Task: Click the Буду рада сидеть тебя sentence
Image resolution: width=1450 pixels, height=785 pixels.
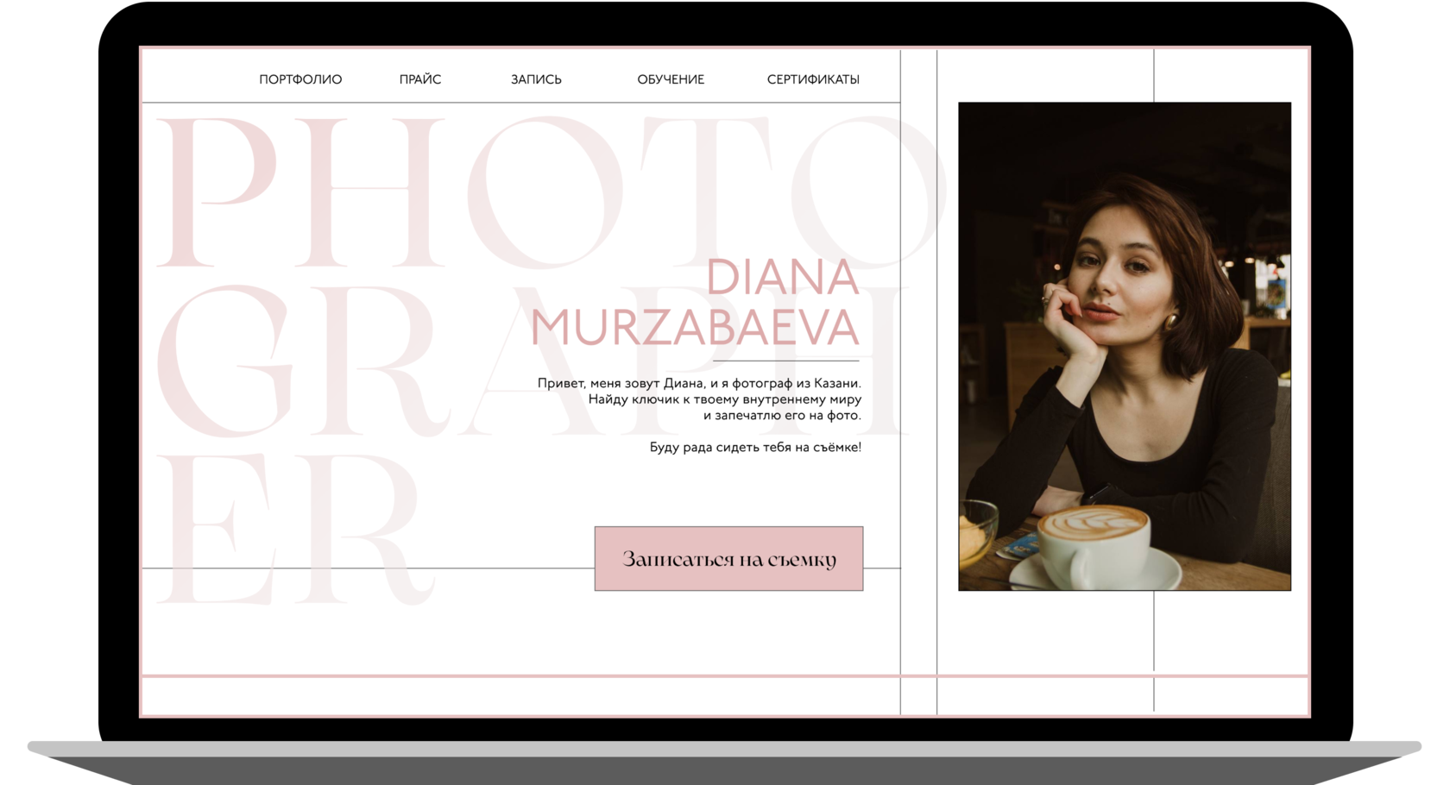Action: point(755,447)
